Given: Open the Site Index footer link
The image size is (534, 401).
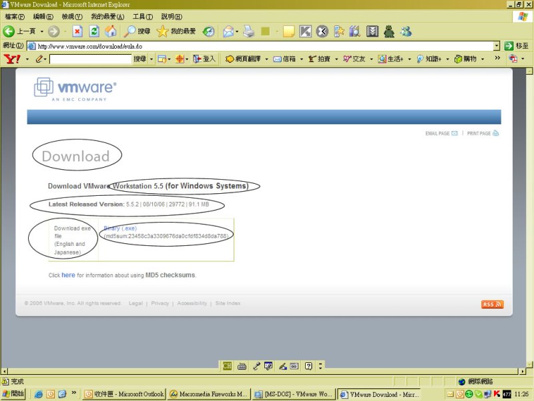Looking at the screenshot, I should [228, 303].
